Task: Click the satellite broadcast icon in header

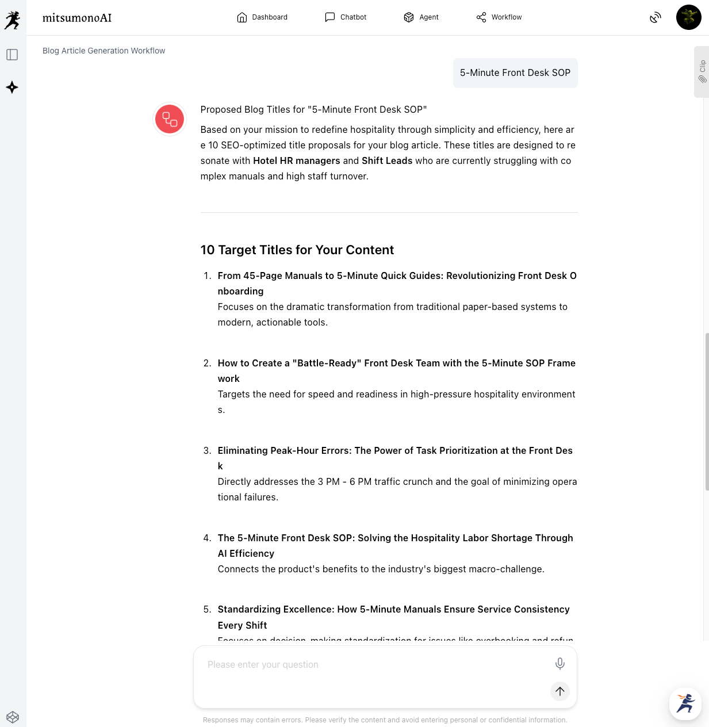Action: [x=655, y=17]
